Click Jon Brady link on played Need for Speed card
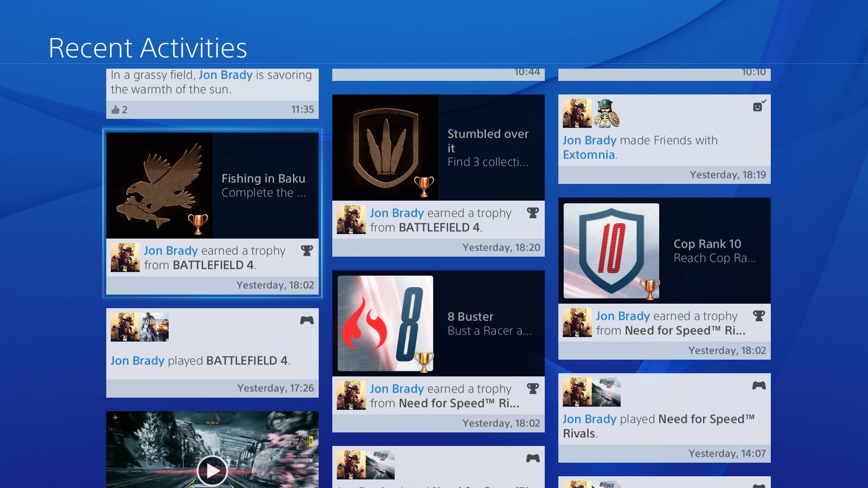 590,419
